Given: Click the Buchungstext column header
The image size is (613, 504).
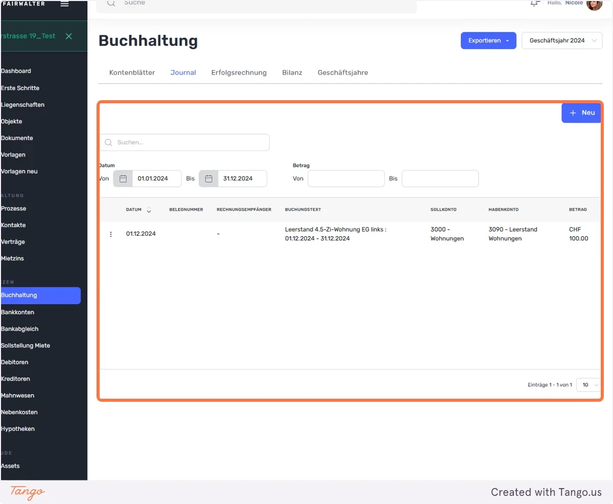Looking at the screenshot, I should 303,210.
